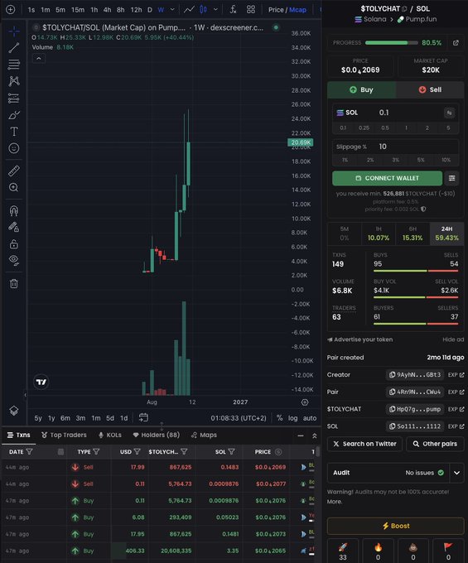
Task: Expand the chart style dropdown arrow
Action: pyautogui.click(x=215, y=10)
